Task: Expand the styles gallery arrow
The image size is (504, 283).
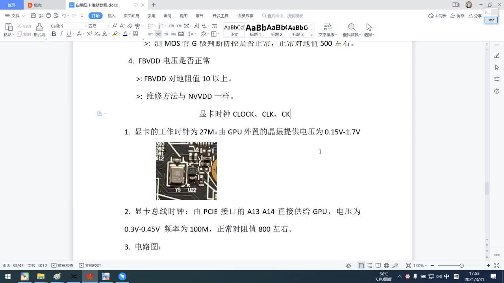Action: point(312,35)
